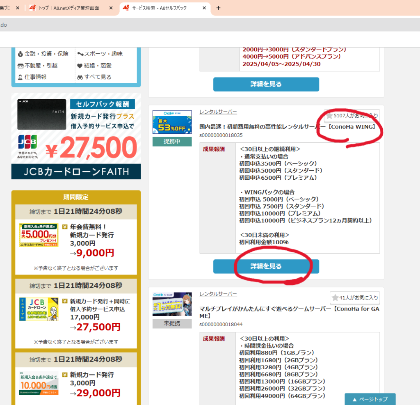Click the browser address bar
Viewport: 420px width, 405px height.
pos(210,25)
